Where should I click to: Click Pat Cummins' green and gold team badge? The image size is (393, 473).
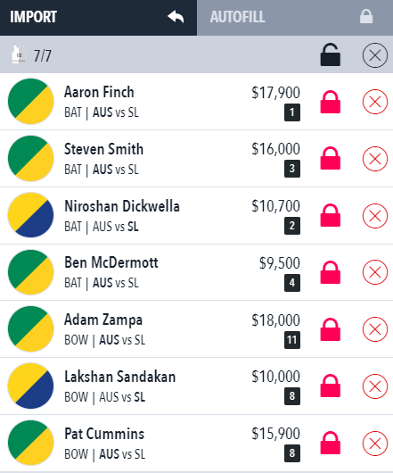pyautogui.click(x=30, y=443)
